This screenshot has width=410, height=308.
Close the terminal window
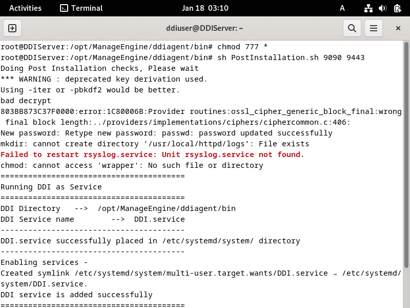pos(398,28)
